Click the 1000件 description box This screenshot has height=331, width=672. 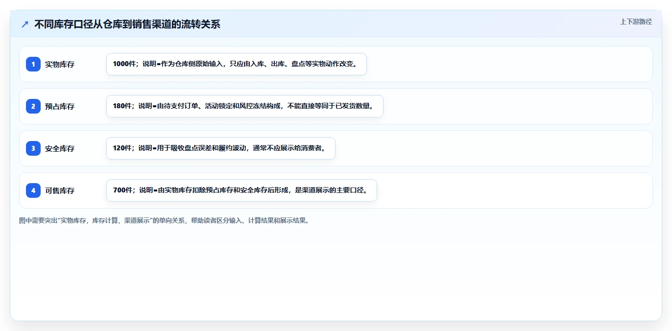[x=237, y=64]
